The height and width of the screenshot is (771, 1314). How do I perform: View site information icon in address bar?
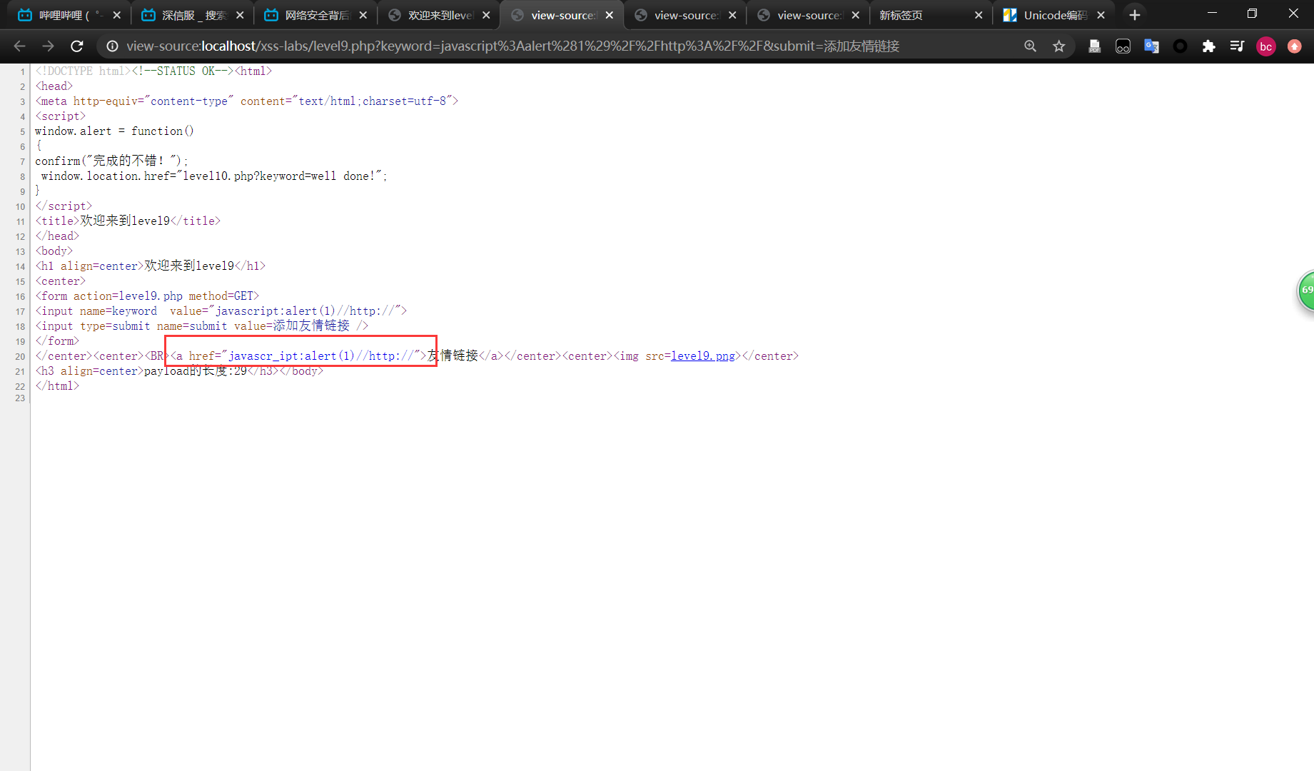pos(112,46)
